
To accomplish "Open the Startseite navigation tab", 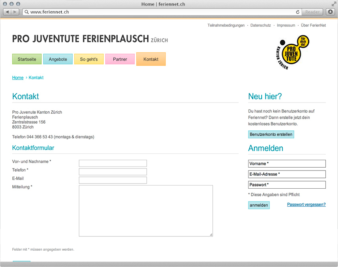I will [27, 59].
